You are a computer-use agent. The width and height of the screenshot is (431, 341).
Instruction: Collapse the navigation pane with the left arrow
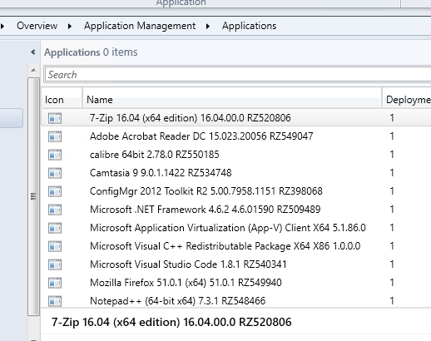(33, 52)
